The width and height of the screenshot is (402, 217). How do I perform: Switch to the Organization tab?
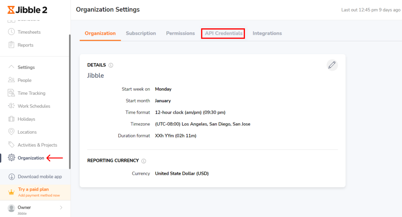[x=100, y=33]
